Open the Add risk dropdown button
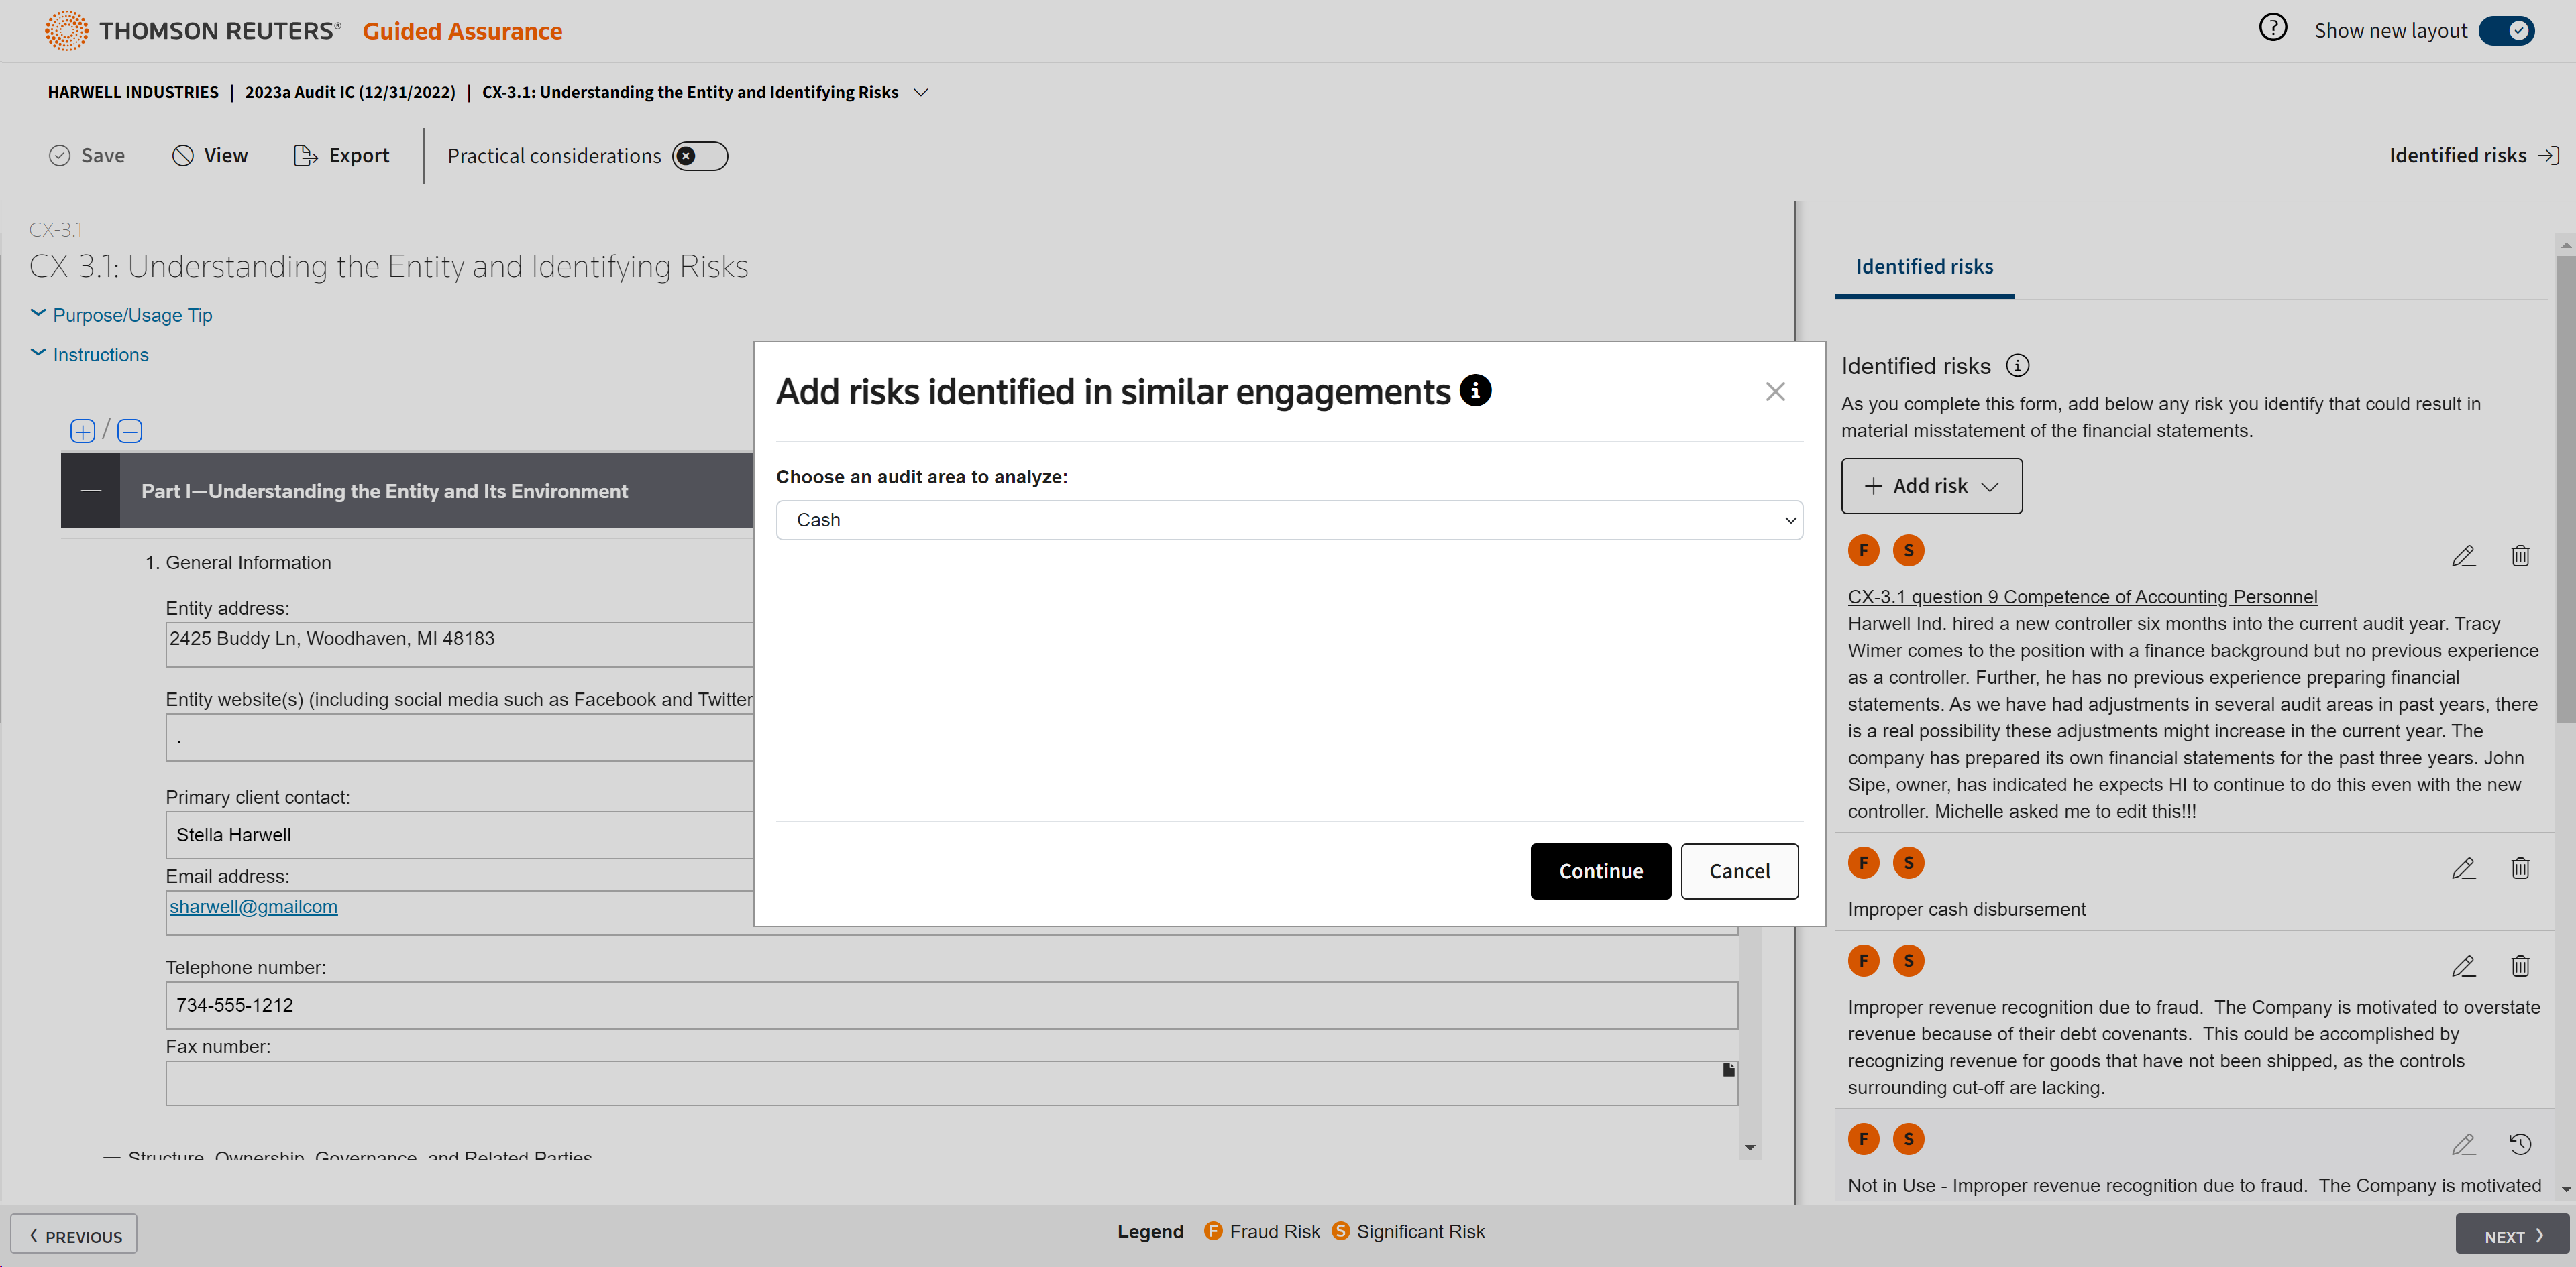Viewport: 2576px width, 1267px height. point(1930,485)
